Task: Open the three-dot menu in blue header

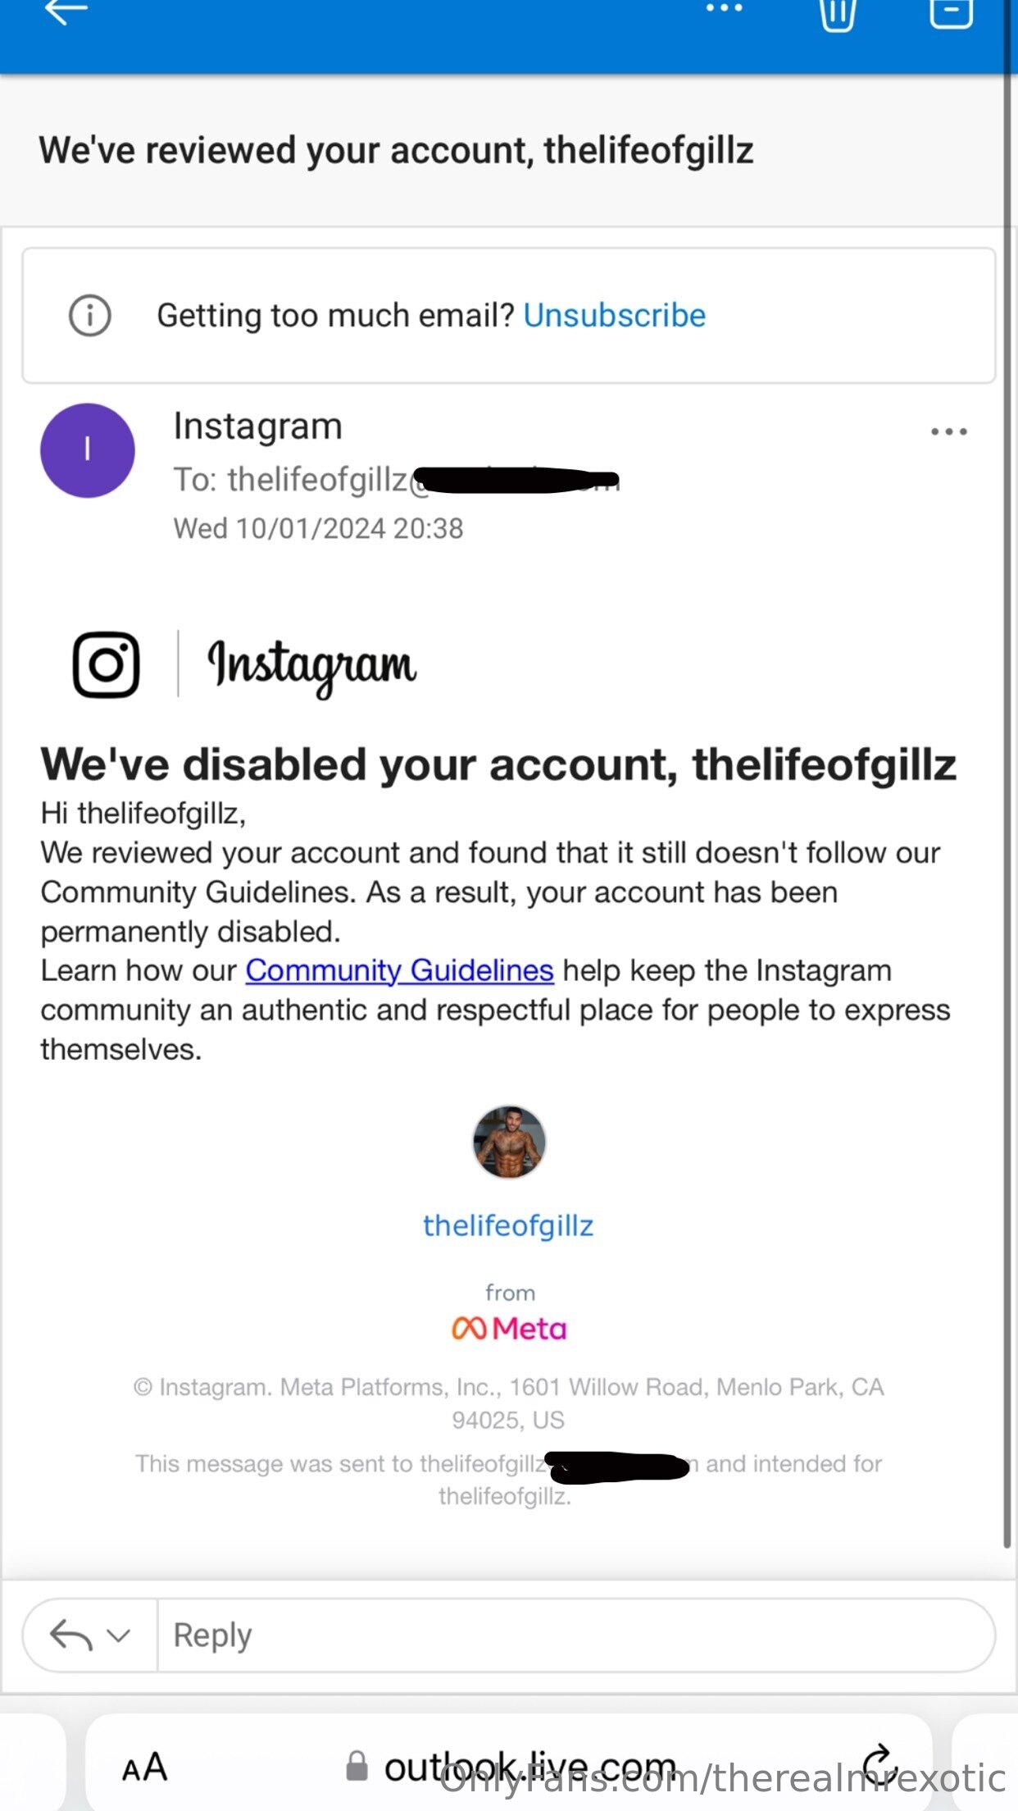Action: (x=724, y=8)
